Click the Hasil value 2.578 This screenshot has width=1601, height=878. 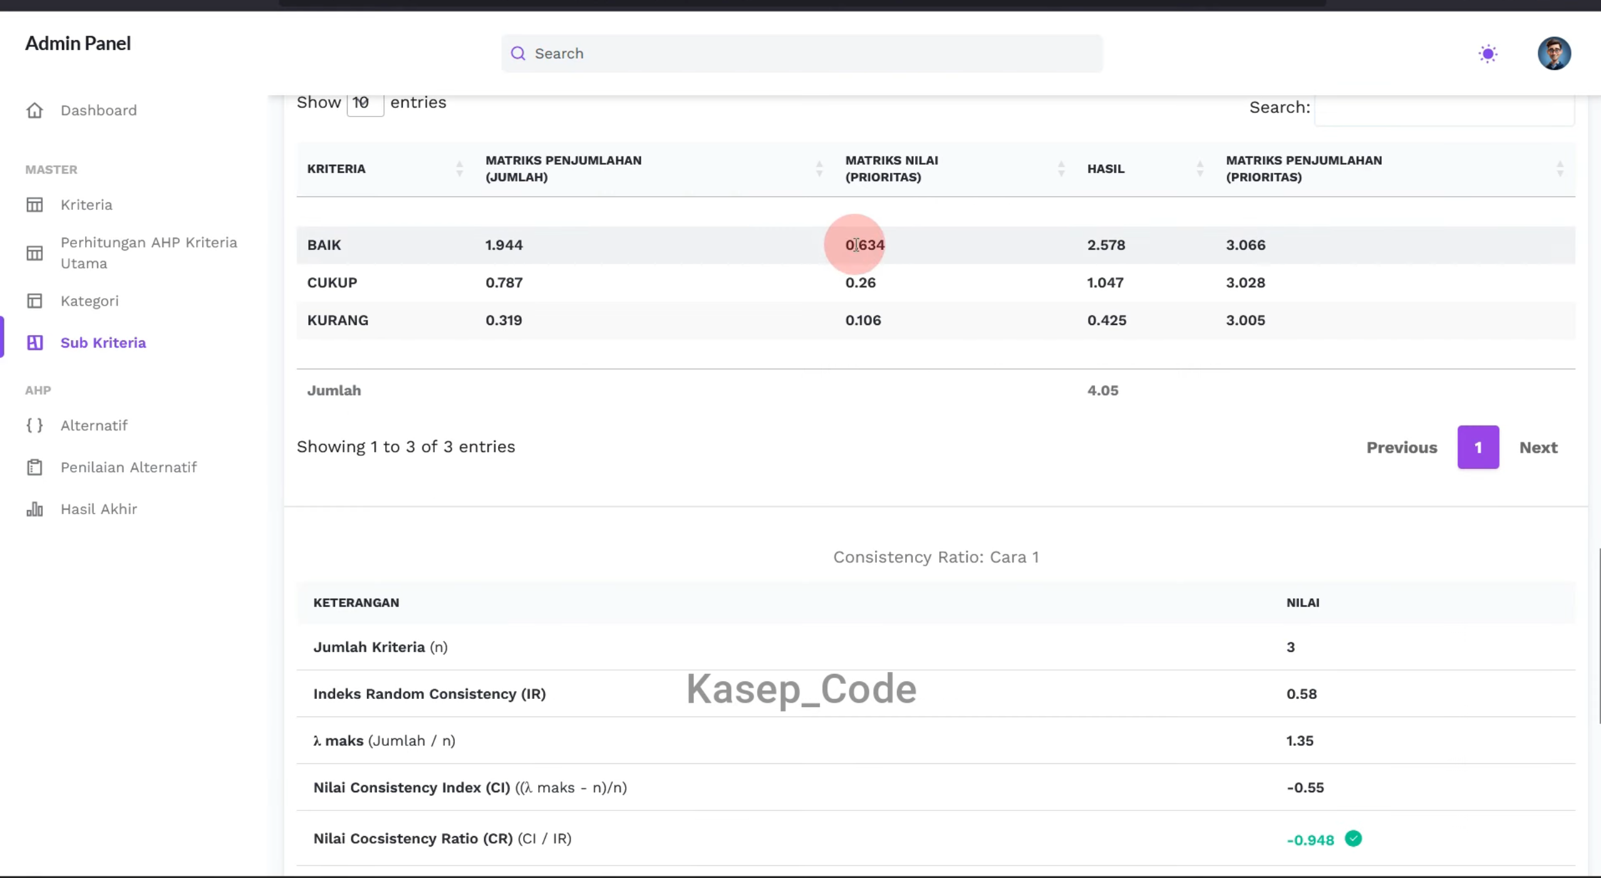[x=1106, y=245]
